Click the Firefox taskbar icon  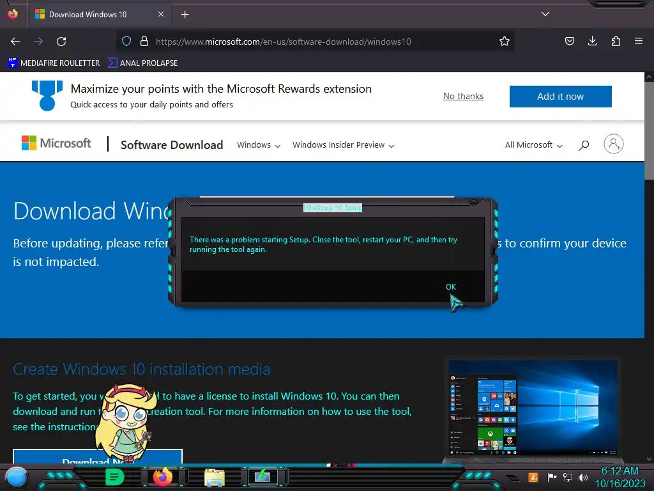click(163, 476)
